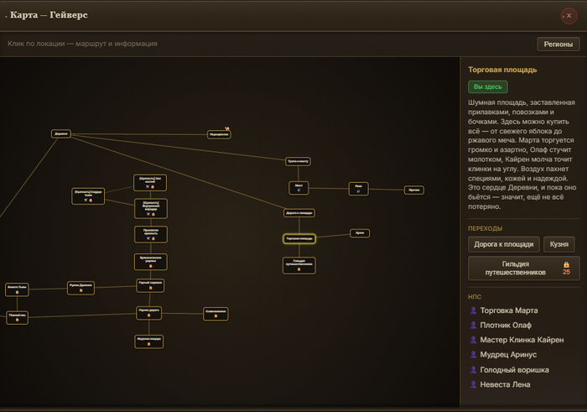Open the Регионы dropdown
This screenshot has height=412, width=587.
(558, 44)
